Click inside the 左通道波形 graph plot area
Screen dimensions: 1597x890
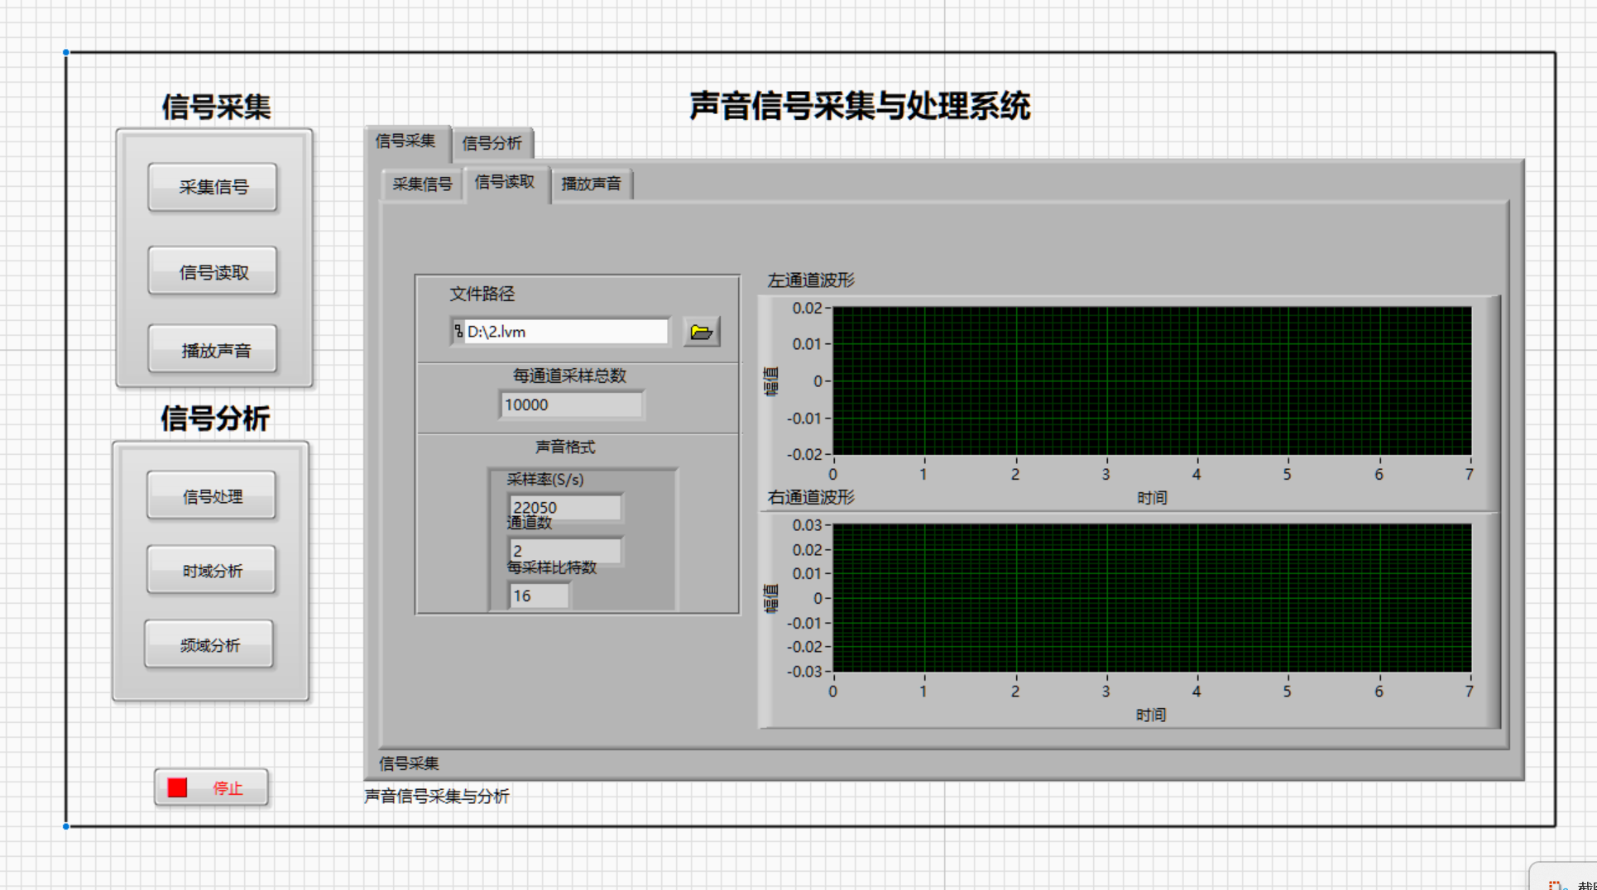coord(1152,380)
